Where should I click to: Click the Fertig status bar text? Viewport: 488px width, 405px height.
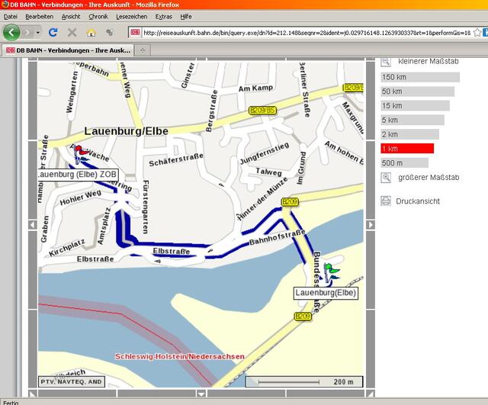(x=11, y=403)
